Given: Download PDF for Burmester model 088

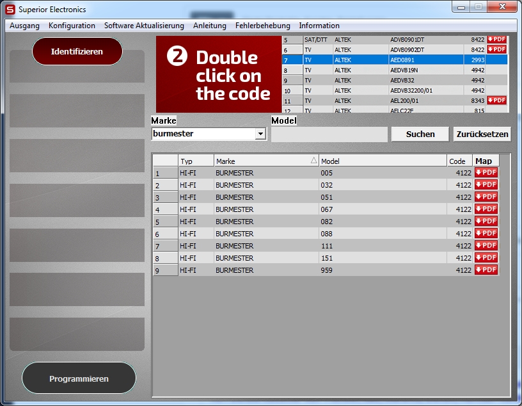Looking at the screenshot, I should 486,234.
